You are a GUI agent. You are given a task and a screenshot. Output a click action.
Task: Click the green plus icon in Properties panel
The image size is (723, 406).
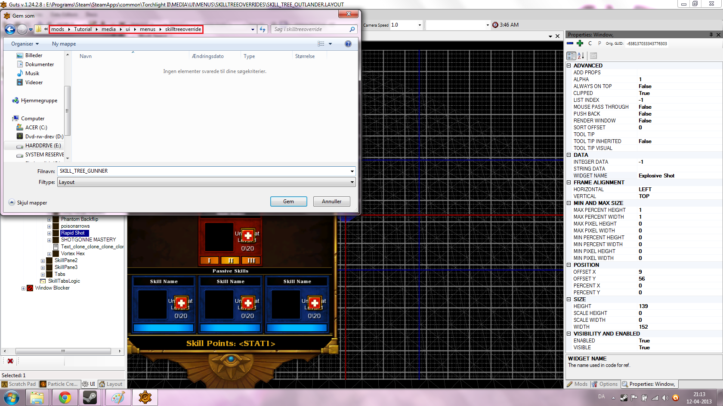click(x=580, y=43)
